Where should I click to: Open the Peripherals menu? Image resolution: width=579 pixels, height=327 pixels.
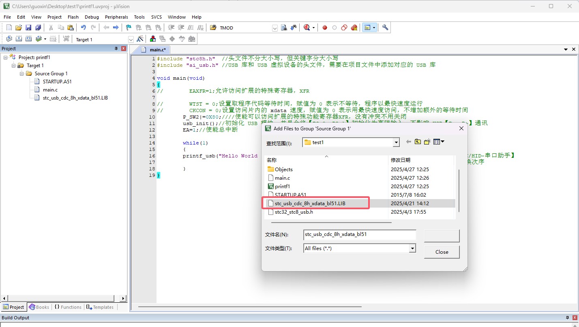pyautogui.click(x=116, y=17)
